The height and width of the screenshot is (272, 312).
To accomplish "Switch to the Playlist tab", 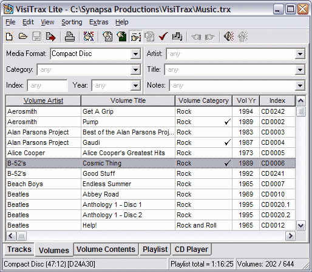I will pos(155,249).
